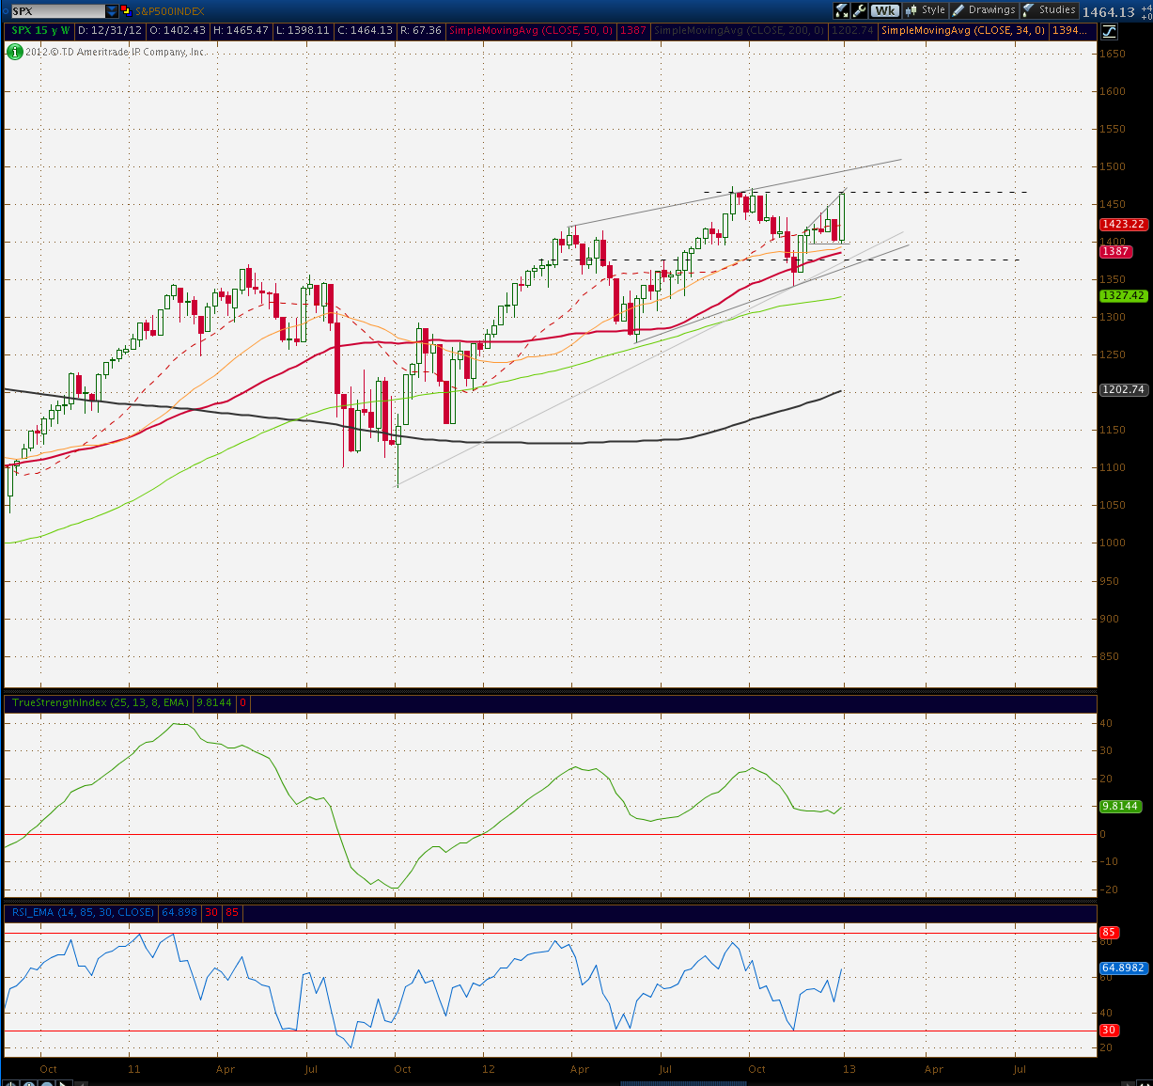Click the H: 1465.47 high value
The image size is (1153, 1086).
[241, 31]
